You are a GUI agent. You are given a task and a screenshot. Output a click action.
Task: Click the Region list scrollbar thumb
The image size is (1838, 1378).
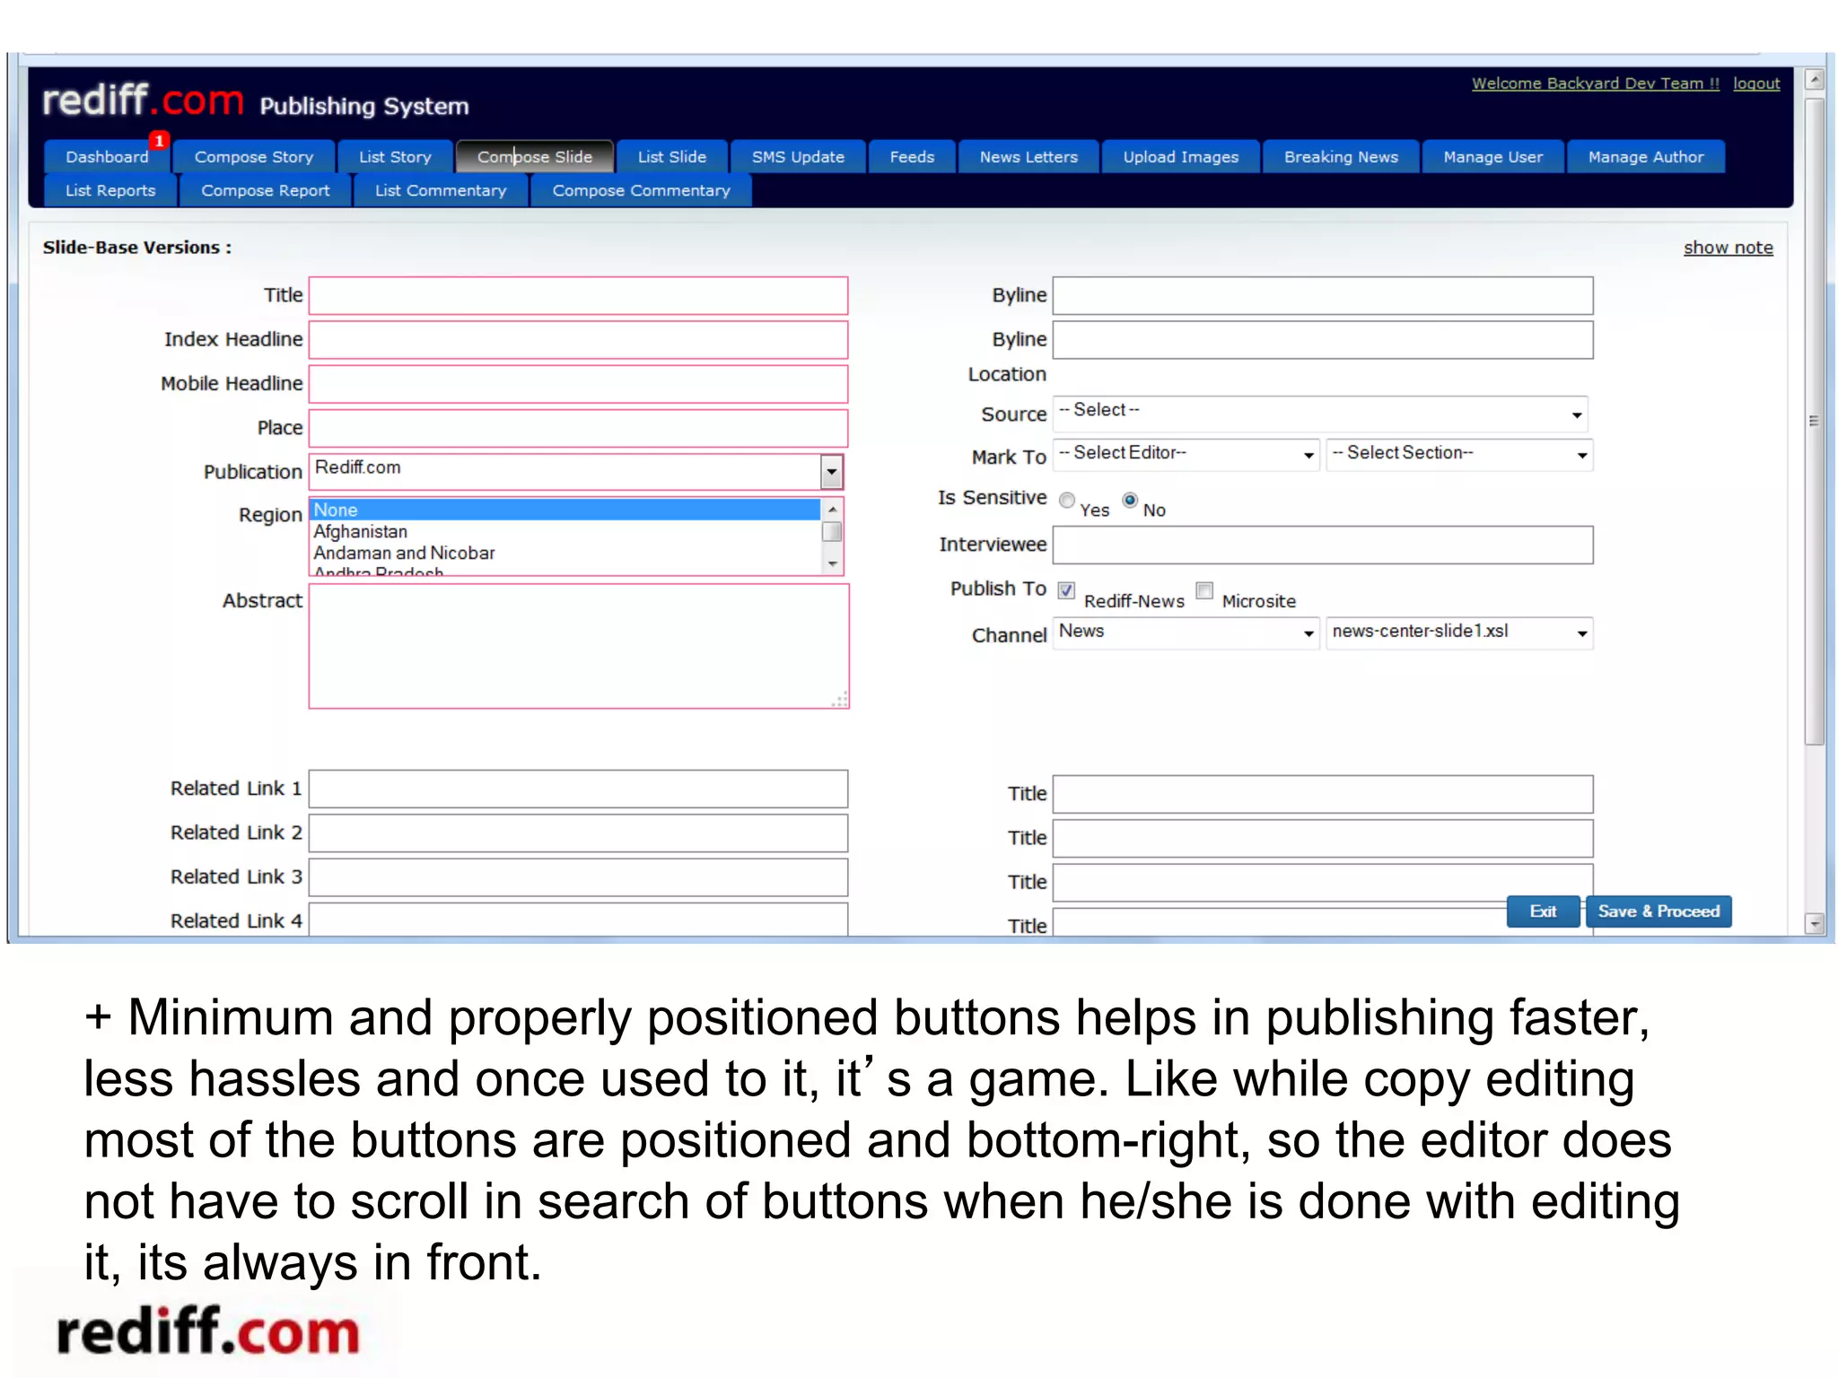pyautogui.click(x=833, y=532)
